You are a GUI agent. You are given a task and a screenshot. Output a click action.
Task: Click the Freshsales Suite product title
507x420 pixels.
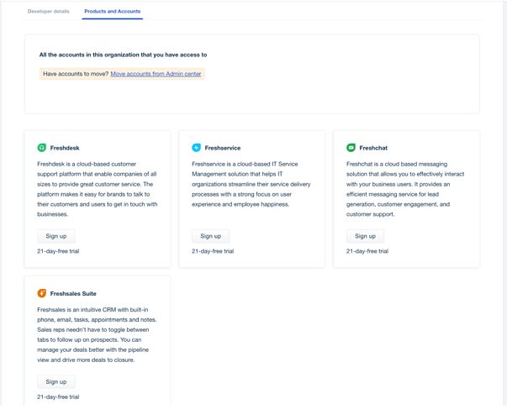[x=73, y=294]
